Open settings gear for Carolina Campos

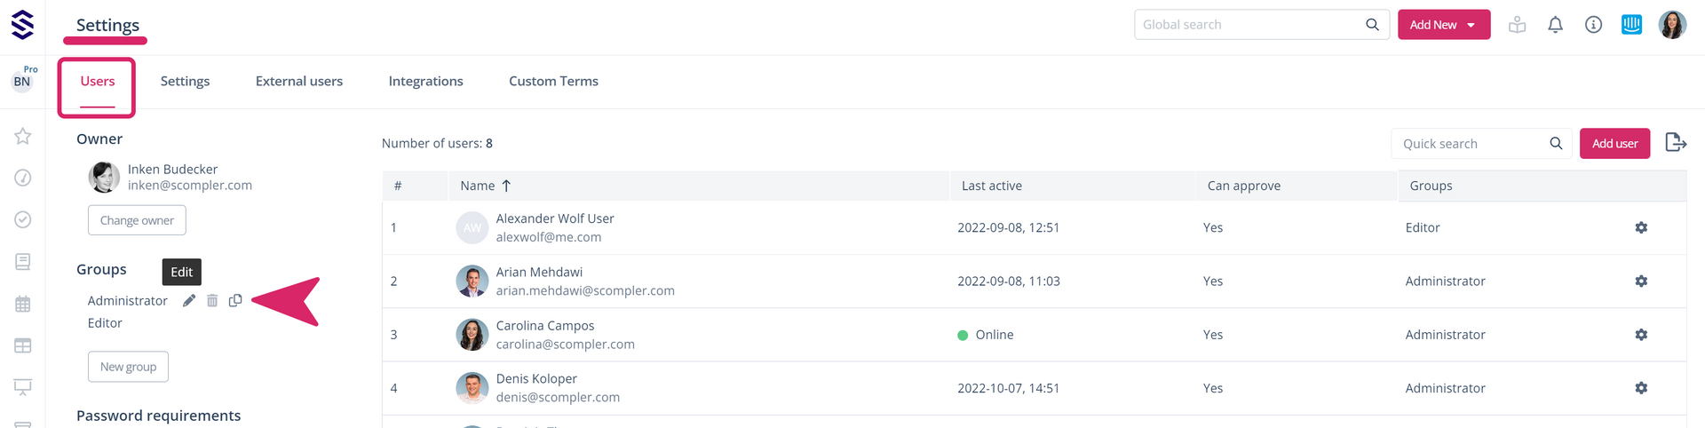pyautogui.click(x=1641, y=335)
